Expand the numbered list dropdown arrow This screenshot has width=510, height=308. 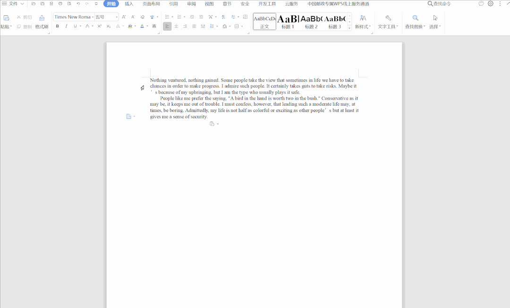tap(185, 17)
